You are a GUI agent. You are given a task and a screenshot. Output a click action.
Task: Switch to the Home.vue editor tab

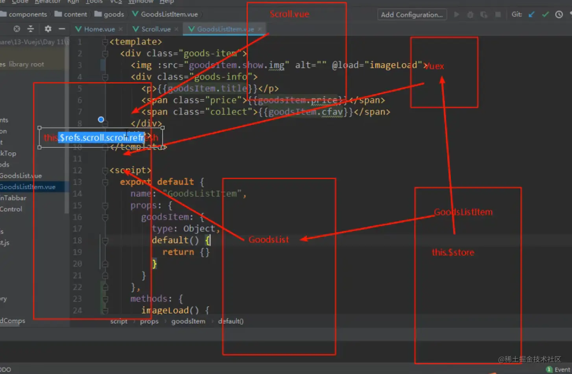point(99,29)
